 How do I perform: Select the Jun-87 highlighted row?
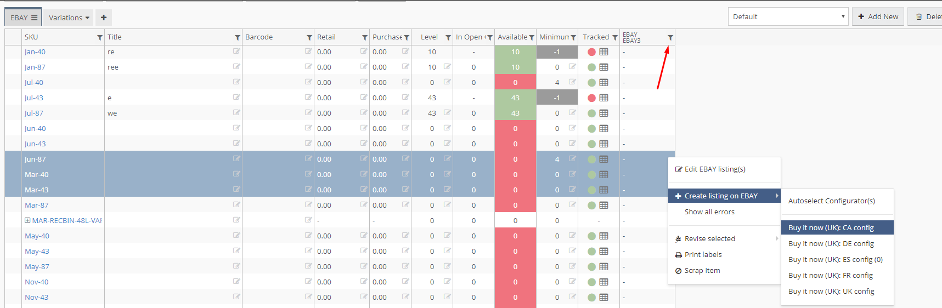tap(340, 159)
